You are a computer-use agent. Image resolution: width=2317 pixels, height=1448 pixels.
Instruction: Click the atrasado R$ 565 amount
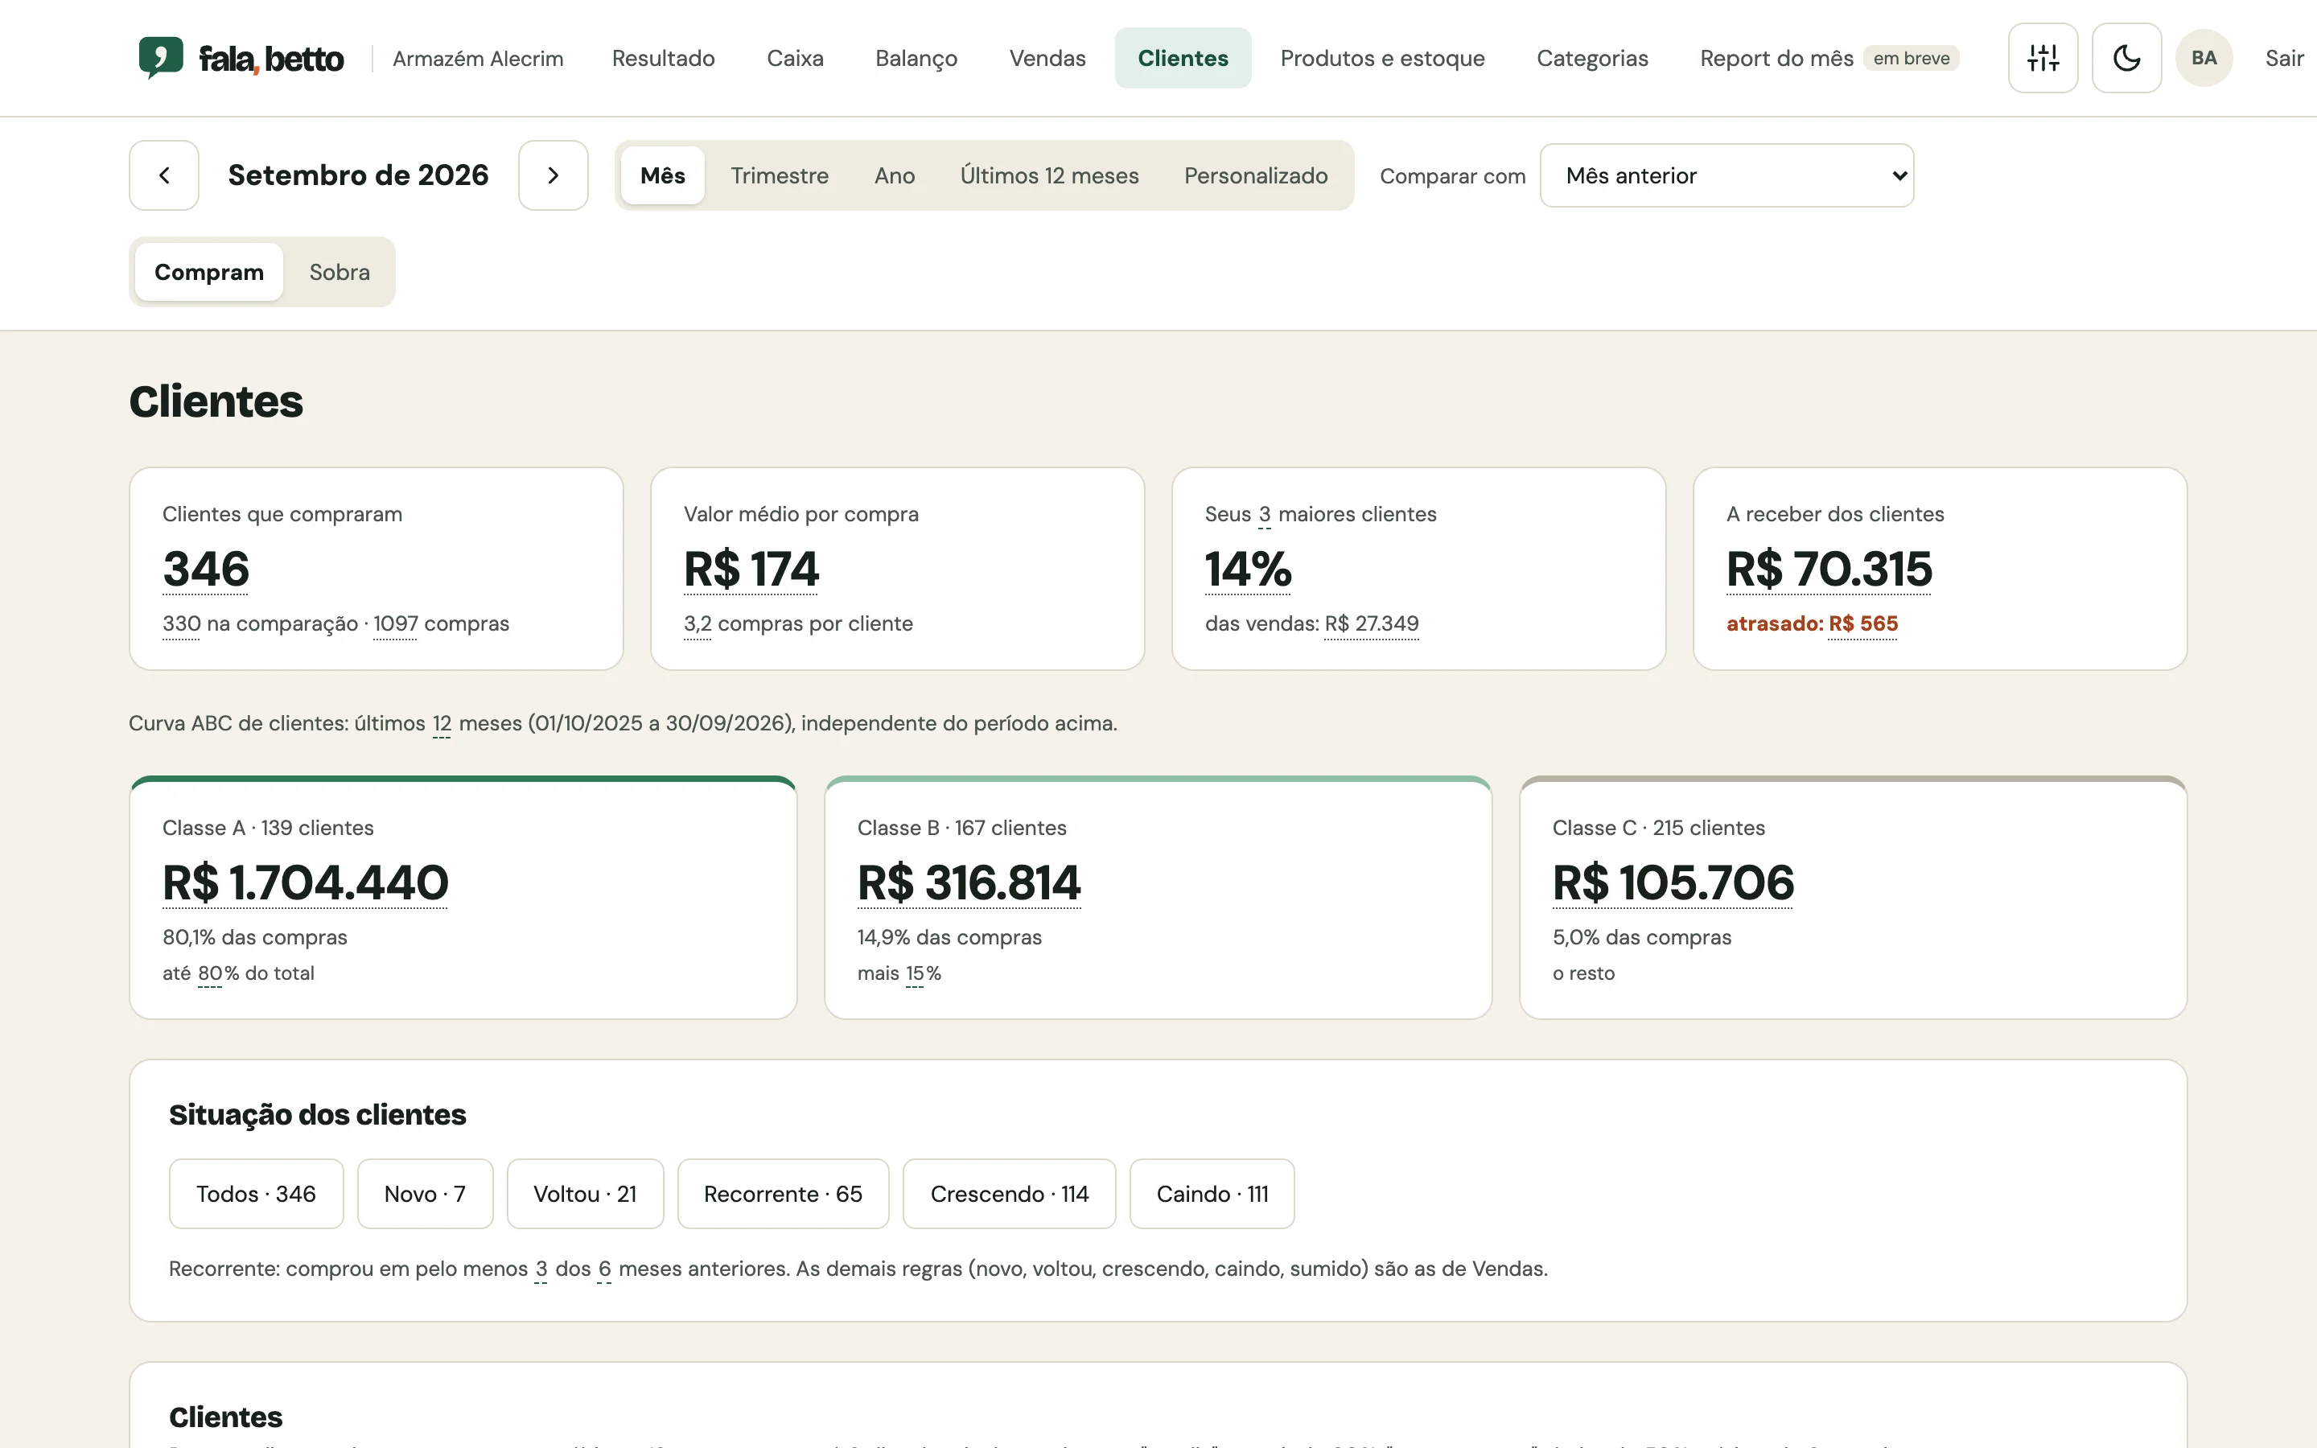pos(1862,623)
